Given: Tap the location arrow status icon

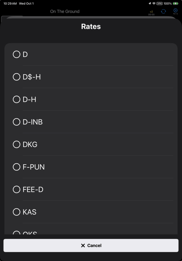Looking at the screenshot, I should (x=150, y=4).
